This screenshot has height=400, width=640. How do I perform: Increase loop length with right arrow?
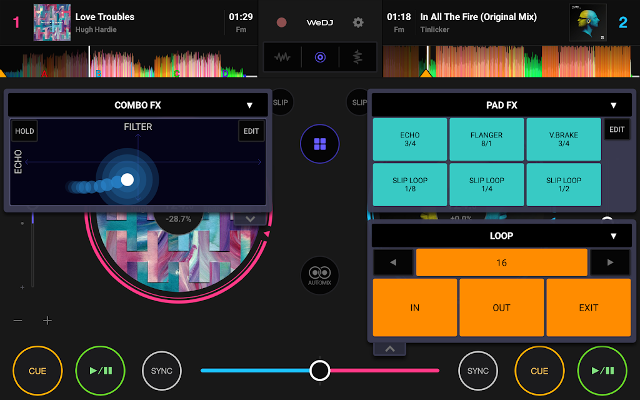(x=610, y=262)
